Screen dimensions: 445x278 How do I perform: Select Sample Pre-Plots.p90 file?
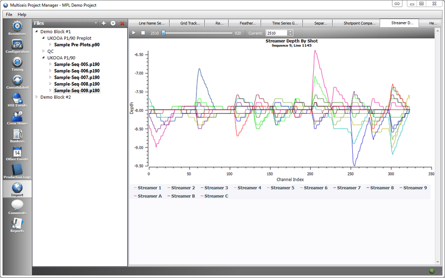pos(76,45)
